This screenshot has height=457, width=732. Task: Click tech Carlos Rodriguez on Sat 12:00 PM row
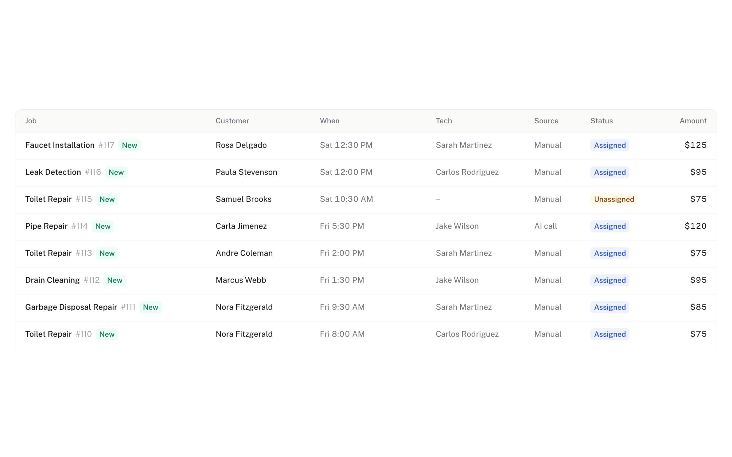tap(467, 172)
